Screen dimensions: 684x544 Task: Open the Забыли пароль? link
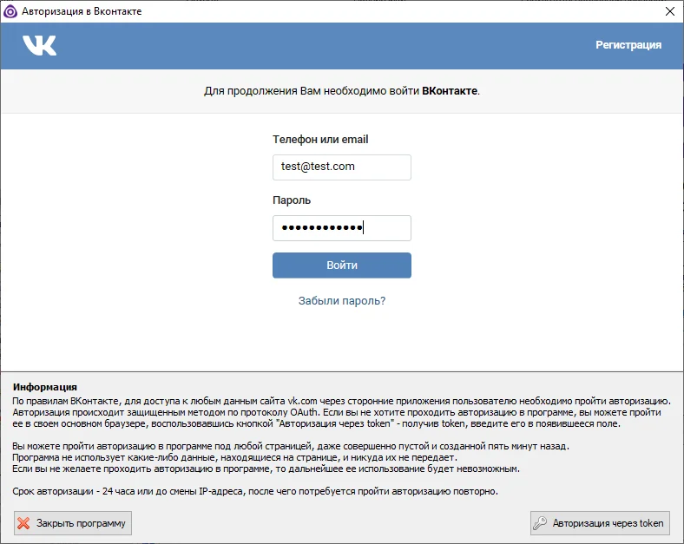point(341,301)
